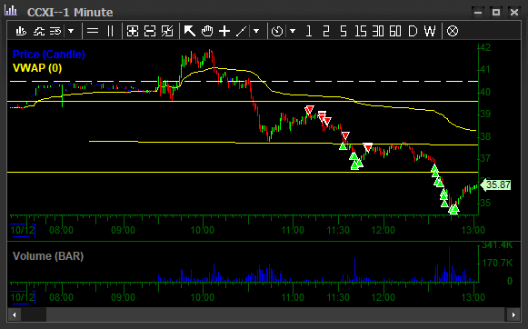The width and height of the screenshot is (528, 329).
Task: Select the trend line drawing tool
Action: (242, 31)
